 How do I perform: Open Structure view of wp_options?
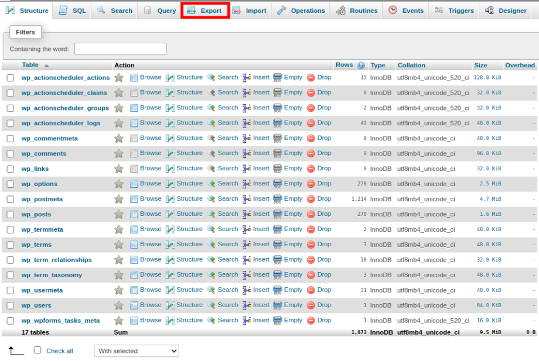point(189,183)
